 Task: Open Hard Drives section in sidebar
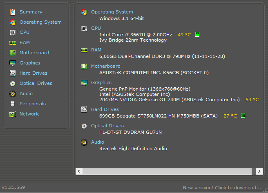(x=33, y=73)
